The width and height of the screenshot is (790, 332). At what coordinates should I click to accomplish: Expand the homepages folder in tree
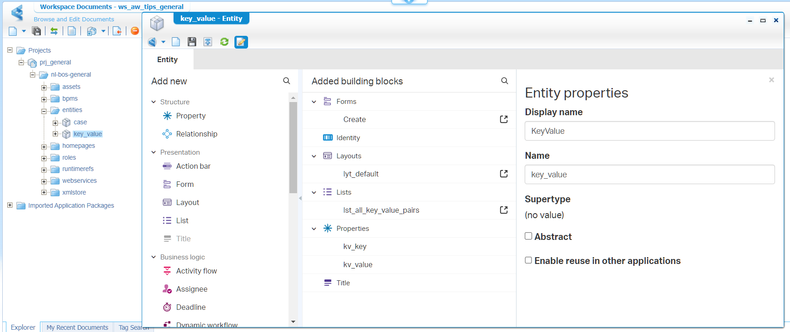pyautogui.click(x=44, y=146)
